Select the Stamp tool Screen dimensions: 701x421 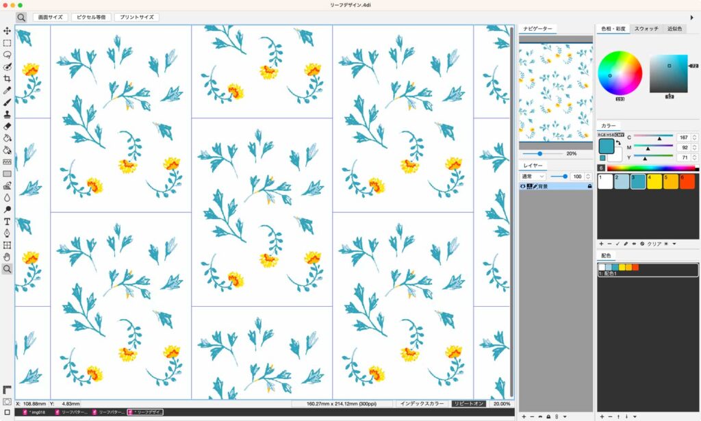pyautogui.click(x=7, y=114)
